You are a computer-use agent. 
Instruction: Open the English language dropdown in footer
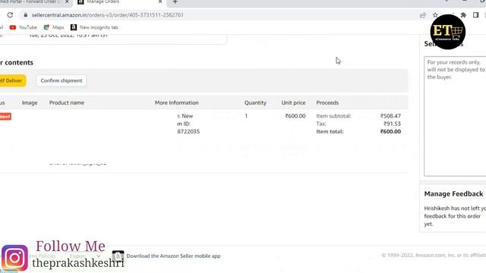84,256
